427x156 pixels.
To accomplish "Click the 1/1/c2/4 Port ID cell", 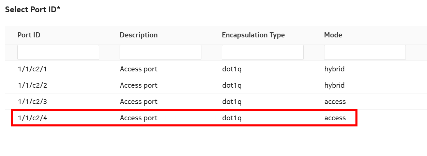I will point(32,118).
